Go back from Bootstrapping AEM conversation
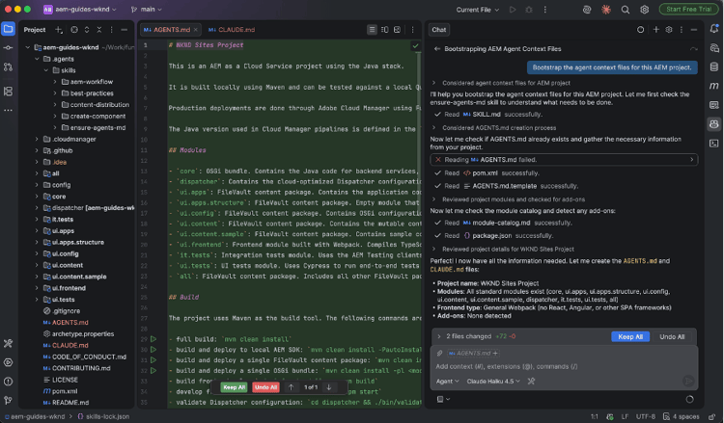The image size is (724, 423). [436, 49]
